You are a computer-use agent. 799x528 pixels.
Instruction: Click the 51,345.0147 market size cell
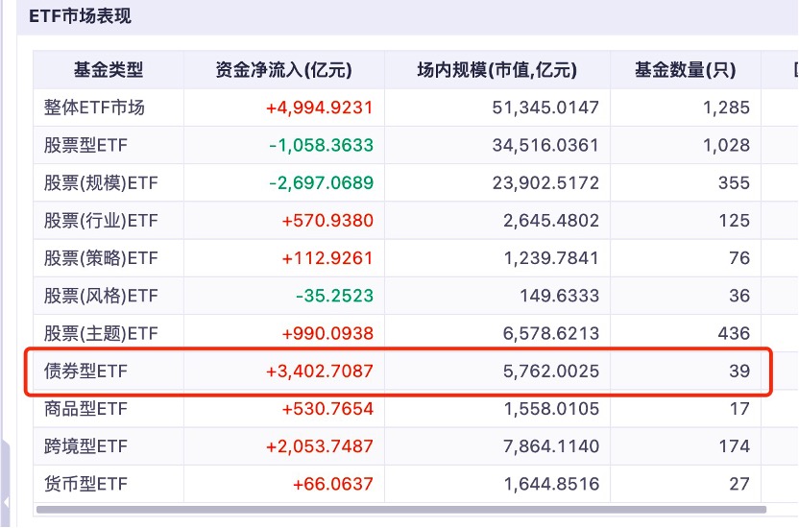[544, 108]
